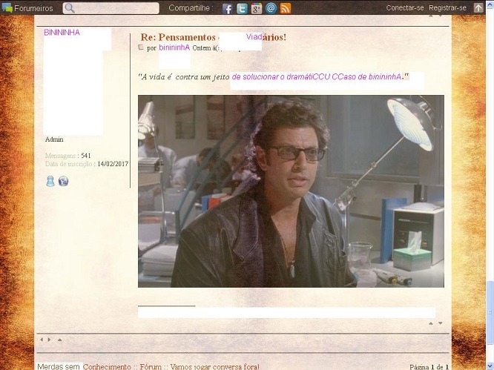Screen dimensions: 494x370
Task: Click the small post icon before 'por'
Action: (141, 47)
